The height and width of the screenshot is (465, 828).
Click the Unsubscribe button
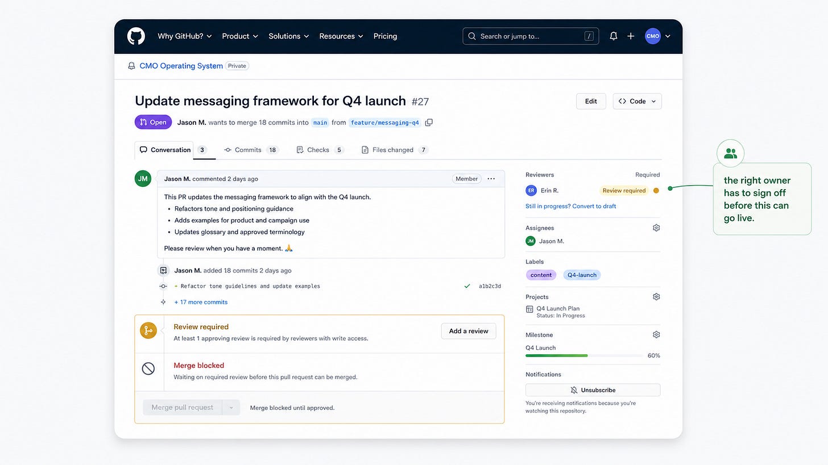pyautogui.click(x=593, y=390)
